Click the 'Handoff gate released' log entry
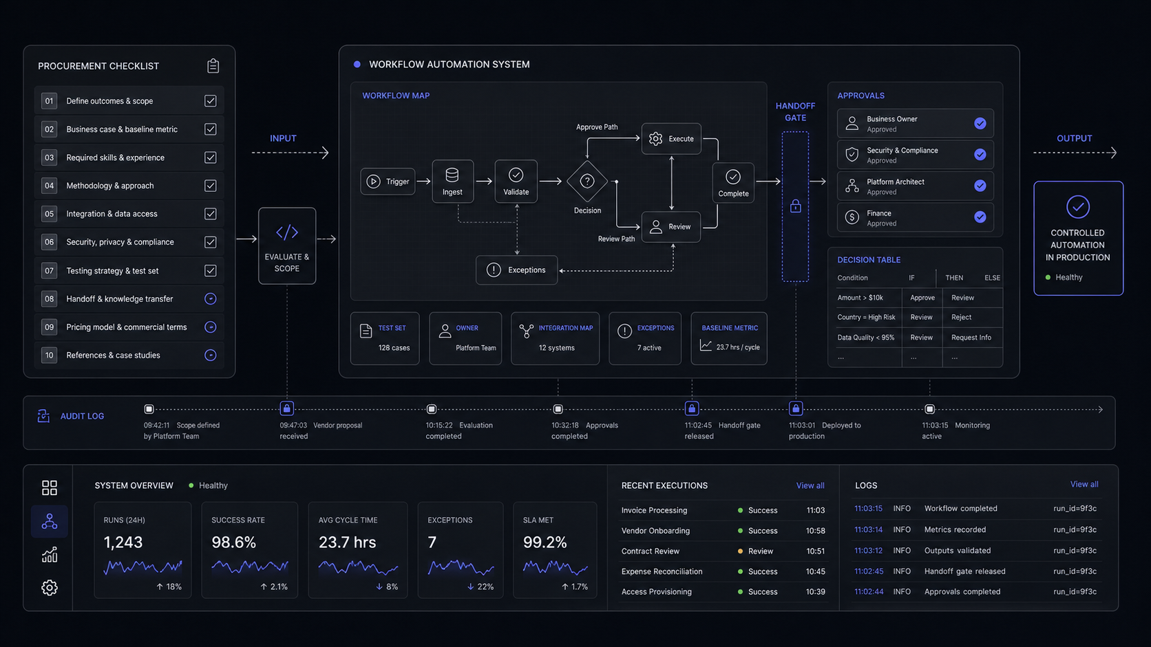 pyautogui.click(x=975, y=571)
